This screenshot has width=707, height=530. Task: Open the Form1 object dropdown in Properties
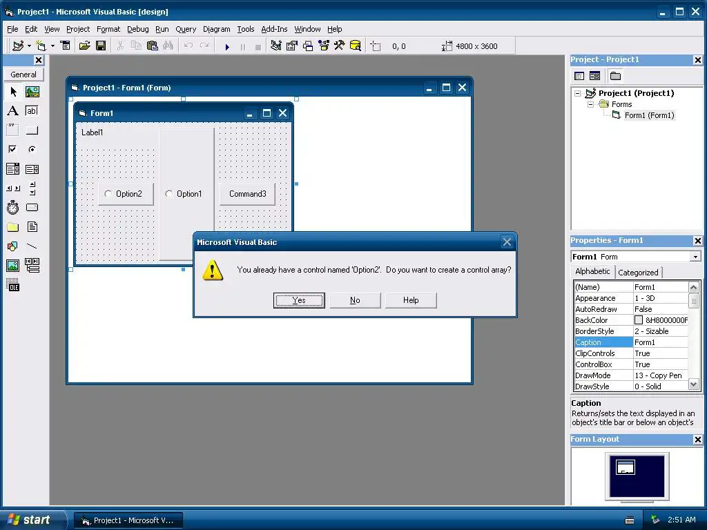click(x=695, y=257)
